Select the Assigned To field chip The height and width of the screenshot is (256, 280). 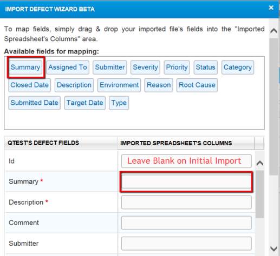pyautogui.click(x=68, y=68)
